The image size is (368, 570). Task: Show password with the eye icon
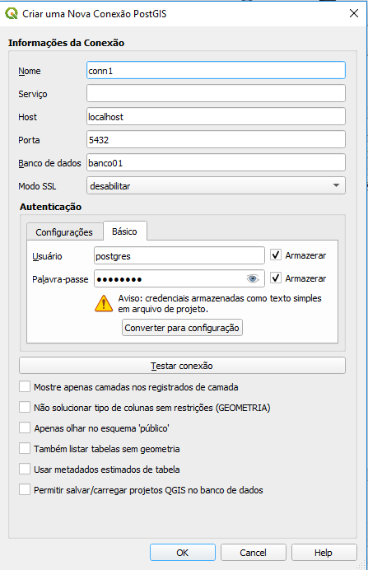253,278
